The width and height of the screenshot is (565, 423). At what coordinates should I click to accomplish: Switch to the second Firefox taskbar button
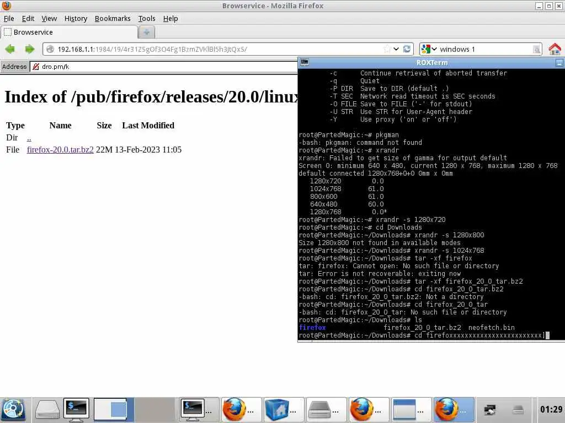(369, 410)
